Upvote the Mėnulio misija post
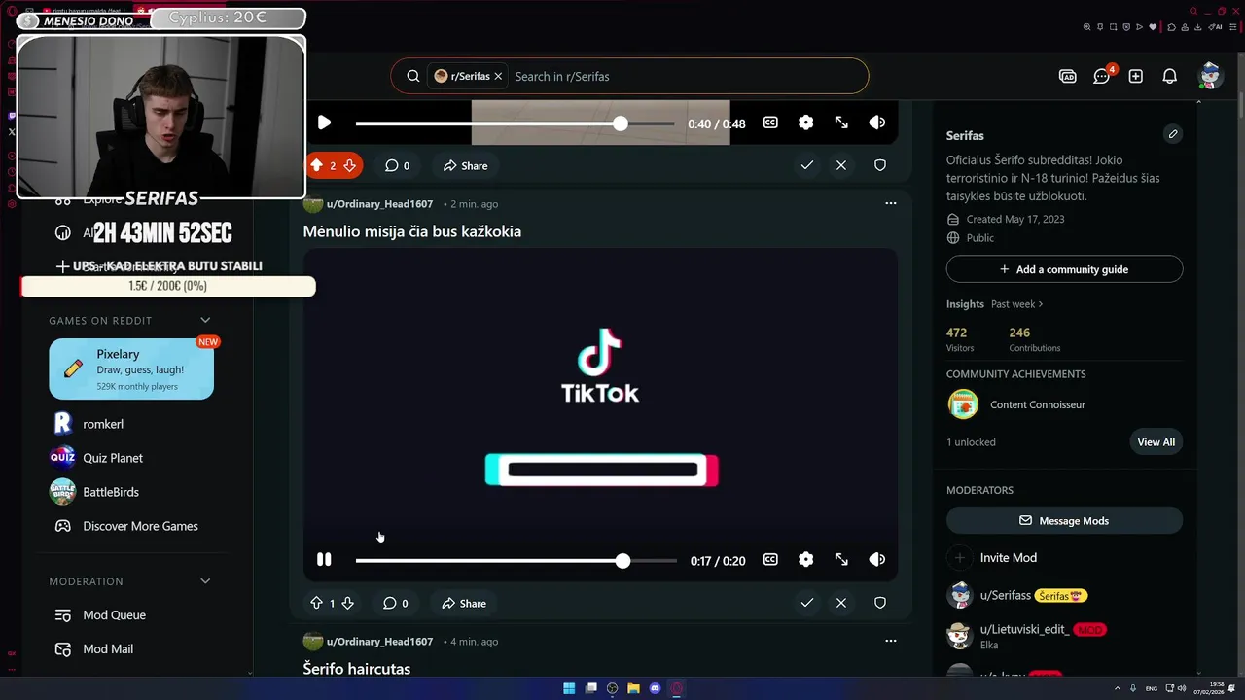 click(x=316, y=603)
